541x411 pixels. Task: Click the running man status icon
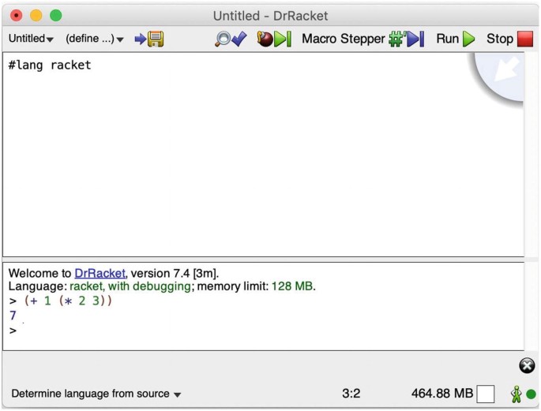coord(516,393)
